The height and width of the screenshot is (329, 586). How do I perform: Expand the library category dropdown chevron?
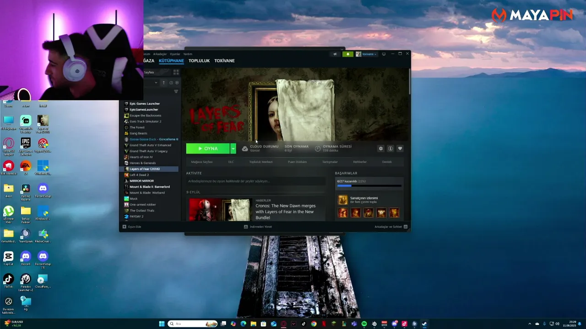point(156,83)
